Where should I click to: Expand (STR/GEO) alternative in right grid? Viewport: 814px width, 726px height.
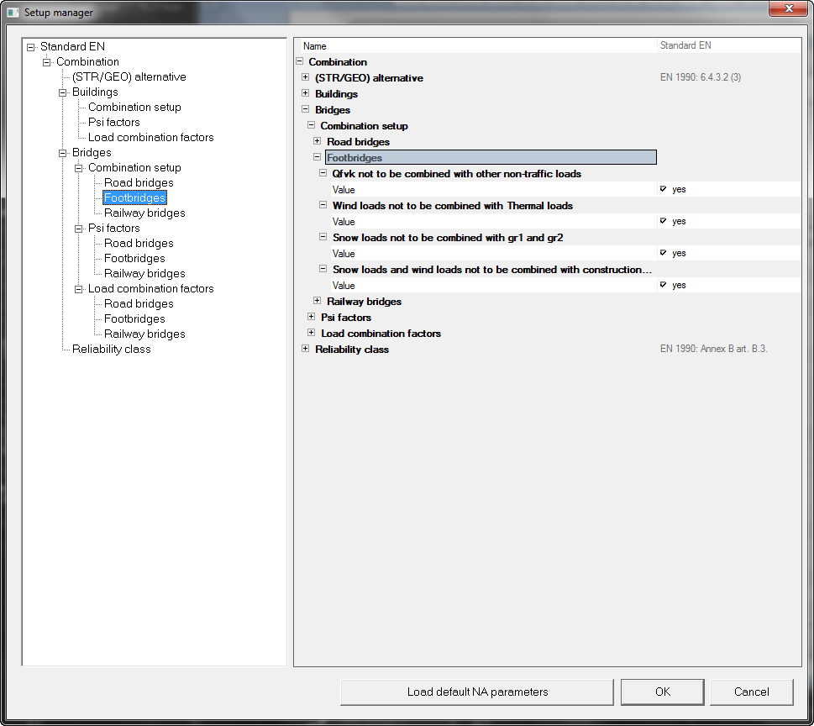[x=305, y=77]
